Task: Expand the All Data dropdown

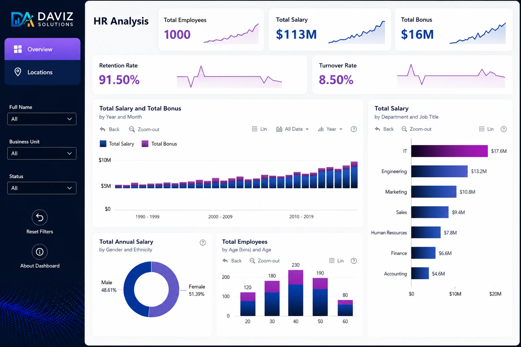Action: tap(293, 129)
